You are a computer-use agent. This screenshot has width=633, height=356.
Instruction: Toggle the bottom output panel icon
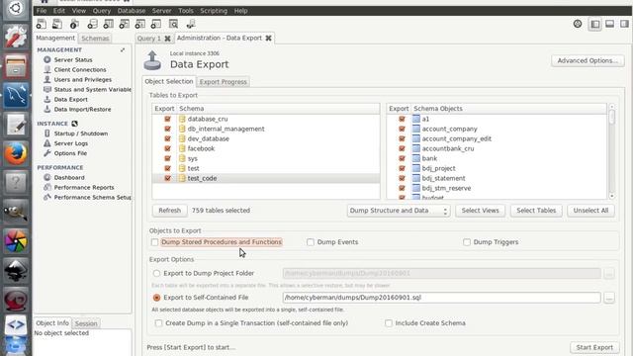point(610,24)
